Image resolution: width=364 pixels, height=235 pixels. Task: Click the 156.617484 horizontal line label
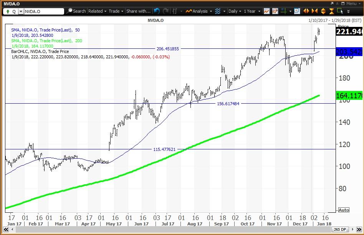coord(228,104)
